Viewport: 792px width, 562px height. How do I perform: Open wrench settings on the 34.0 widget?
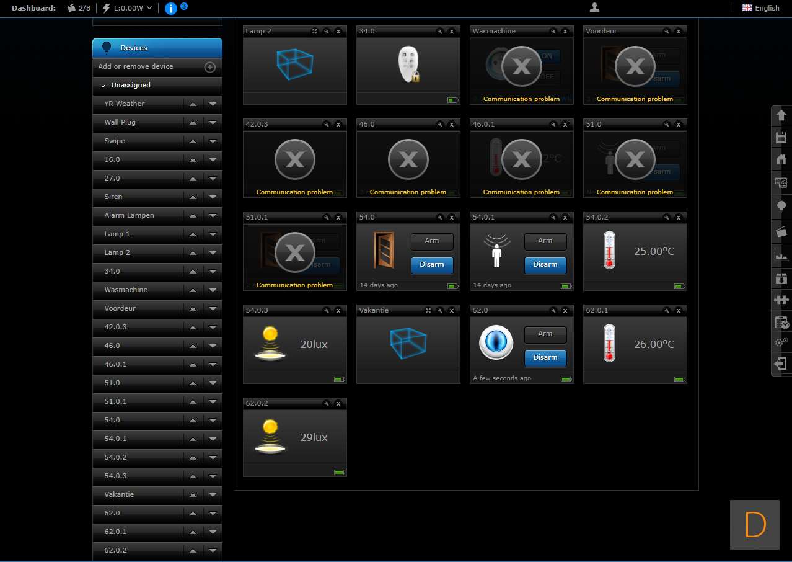click(440, 31)
